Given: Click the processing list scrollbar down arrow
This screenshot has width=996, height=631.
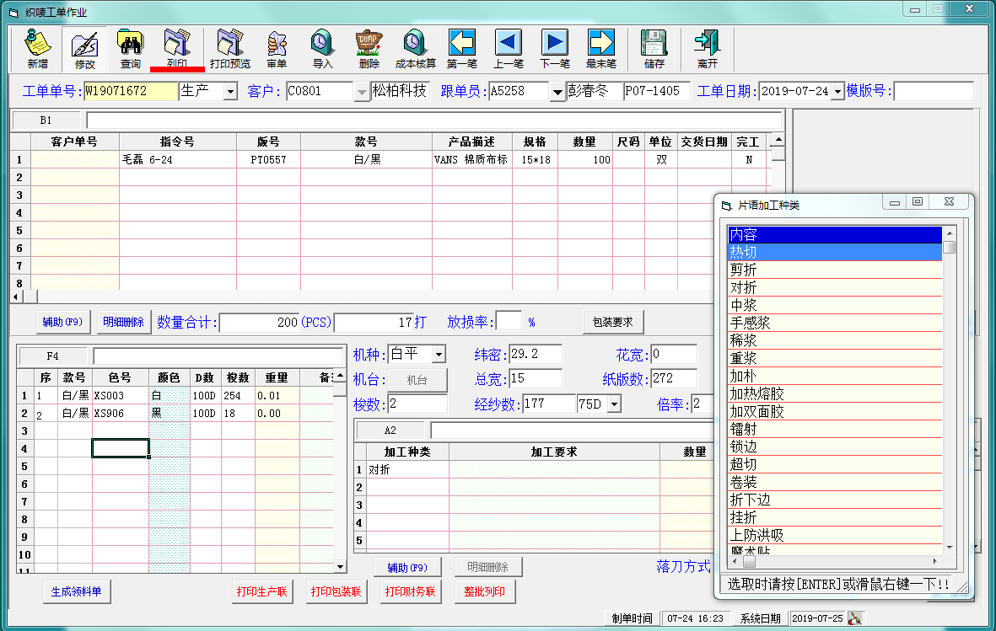Looking at the screenshot, I should point(950,548).
